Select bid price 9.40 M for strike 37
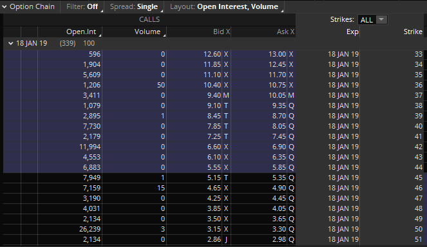 [x=218, y=95]
